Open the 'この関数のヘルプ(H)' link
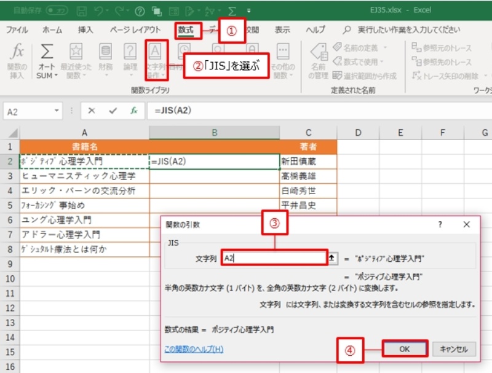 pos(194,349)
